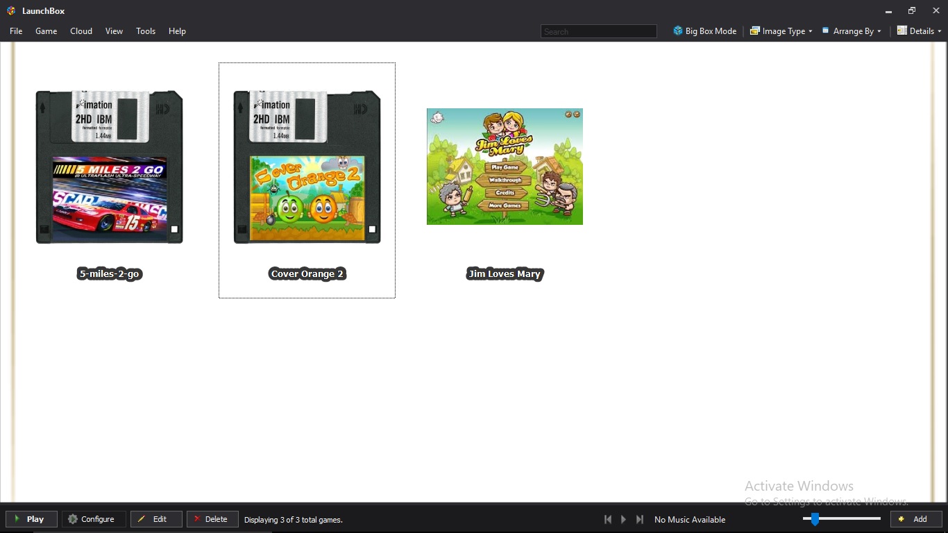Click the Edit button
The height and width of the screenshot is (533, 948).
pyautogui.click(x=156, y=519)
